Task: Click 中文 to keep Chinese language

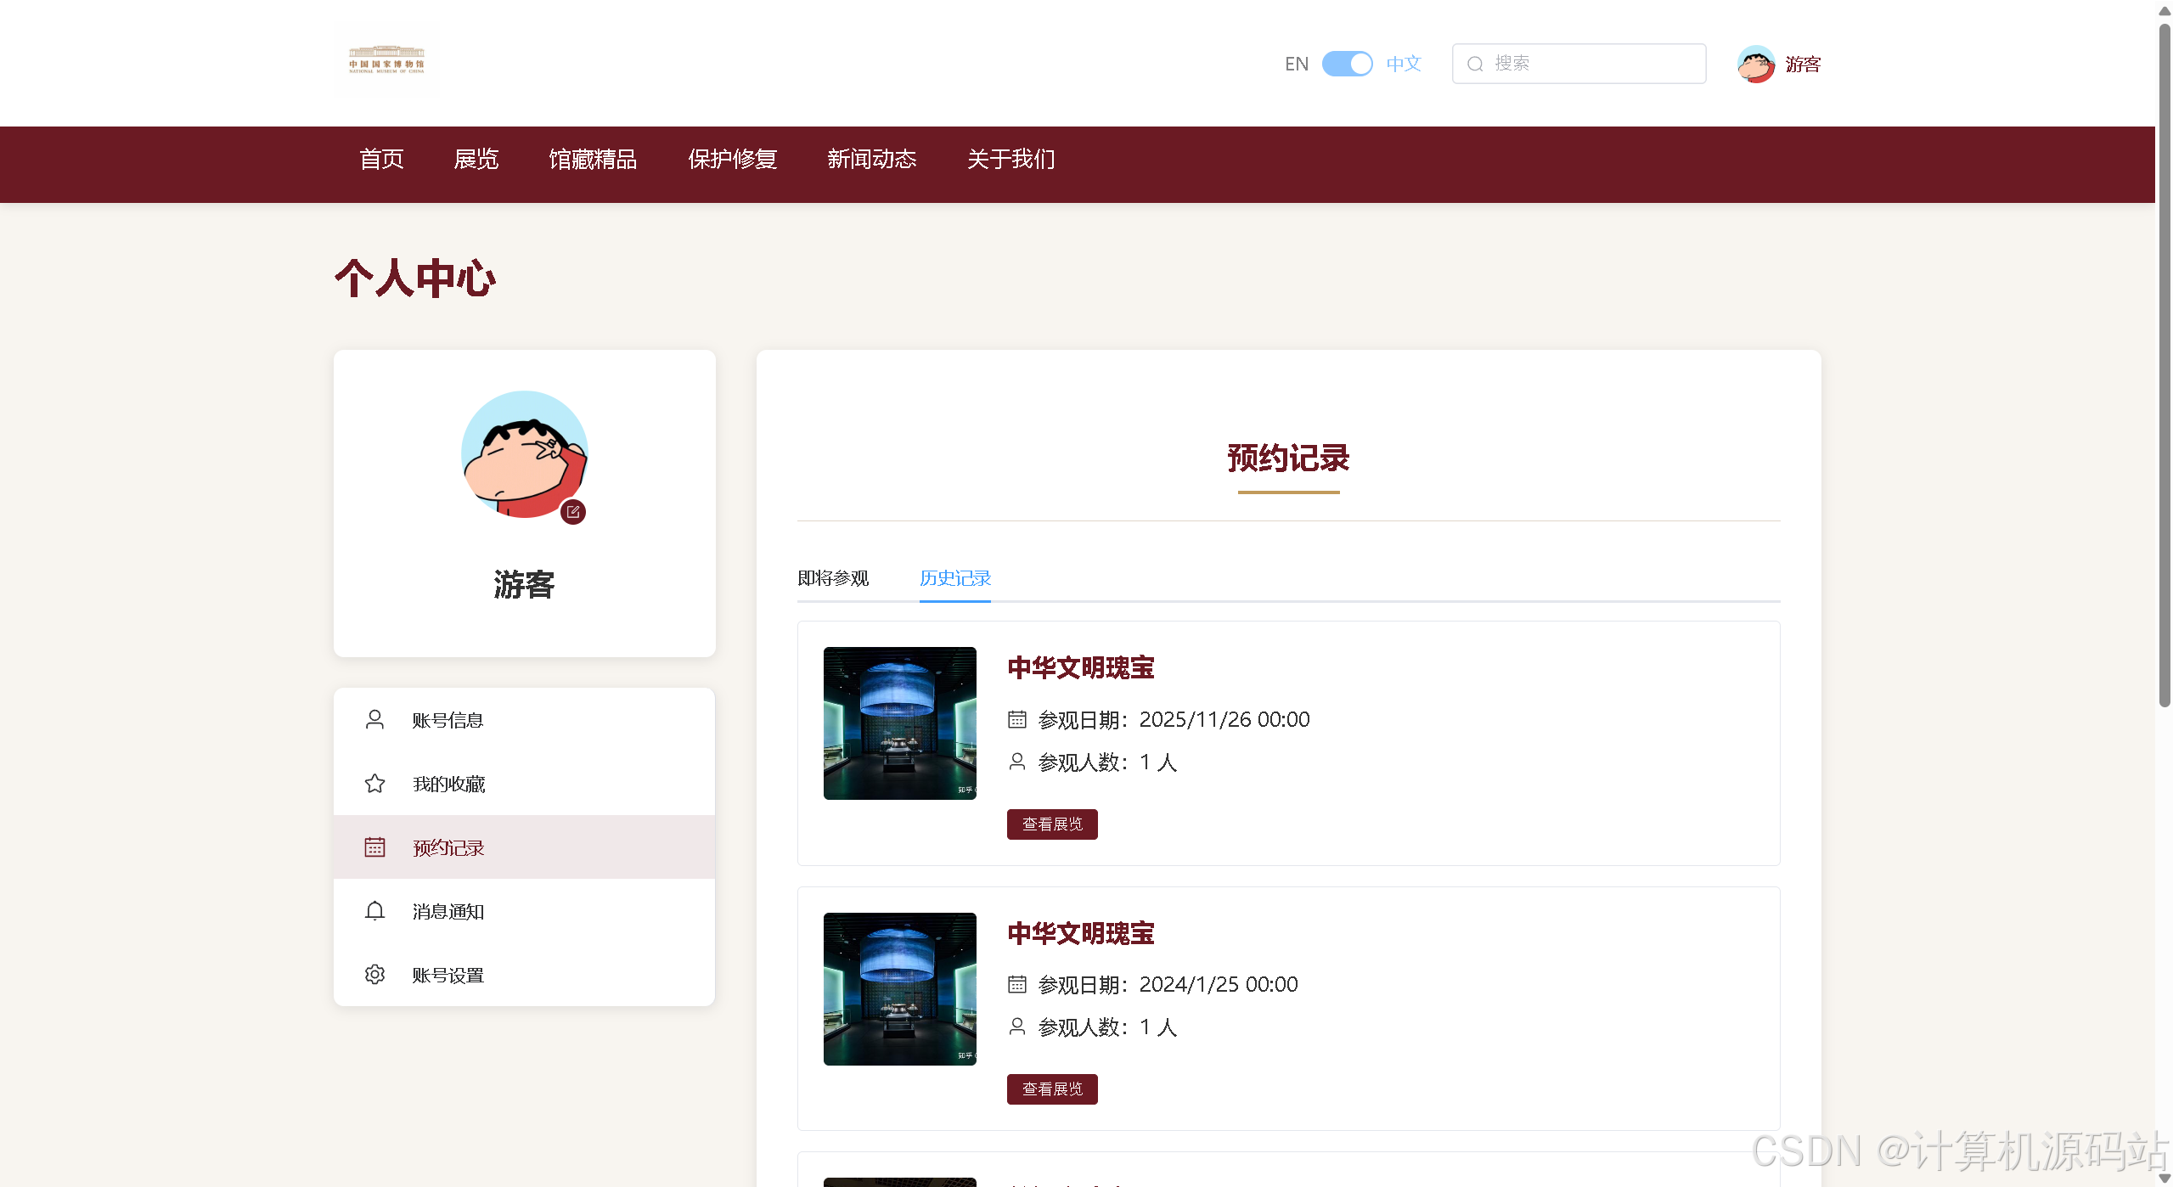Action: click(x=1402, y=63)
